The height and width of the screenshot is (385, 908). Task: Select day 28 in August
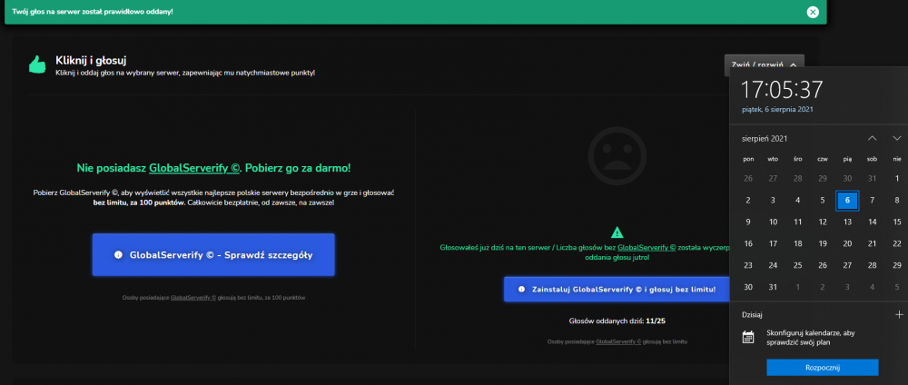pyautogui.click(x=872, y=265)
